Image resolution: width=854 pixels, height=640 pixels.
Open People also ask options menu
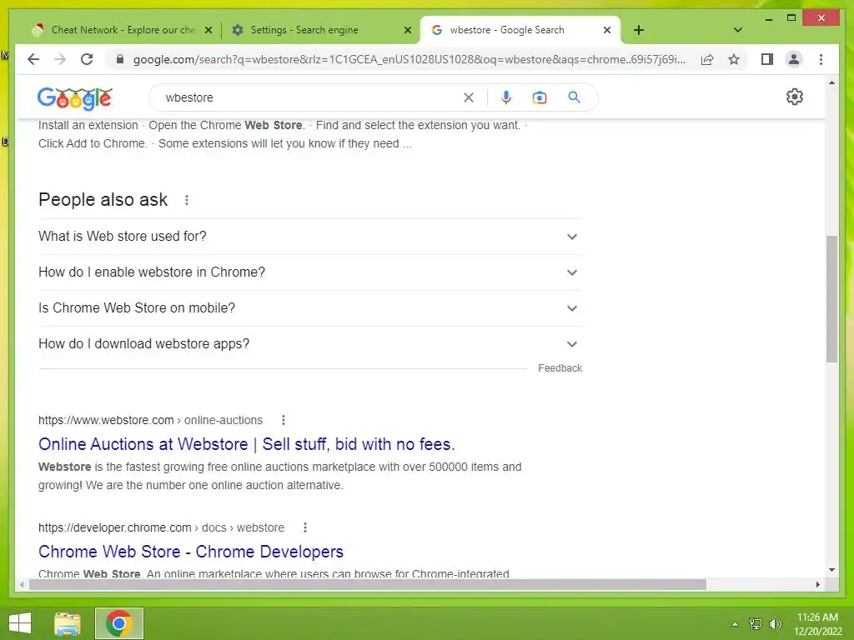point(187,200)
